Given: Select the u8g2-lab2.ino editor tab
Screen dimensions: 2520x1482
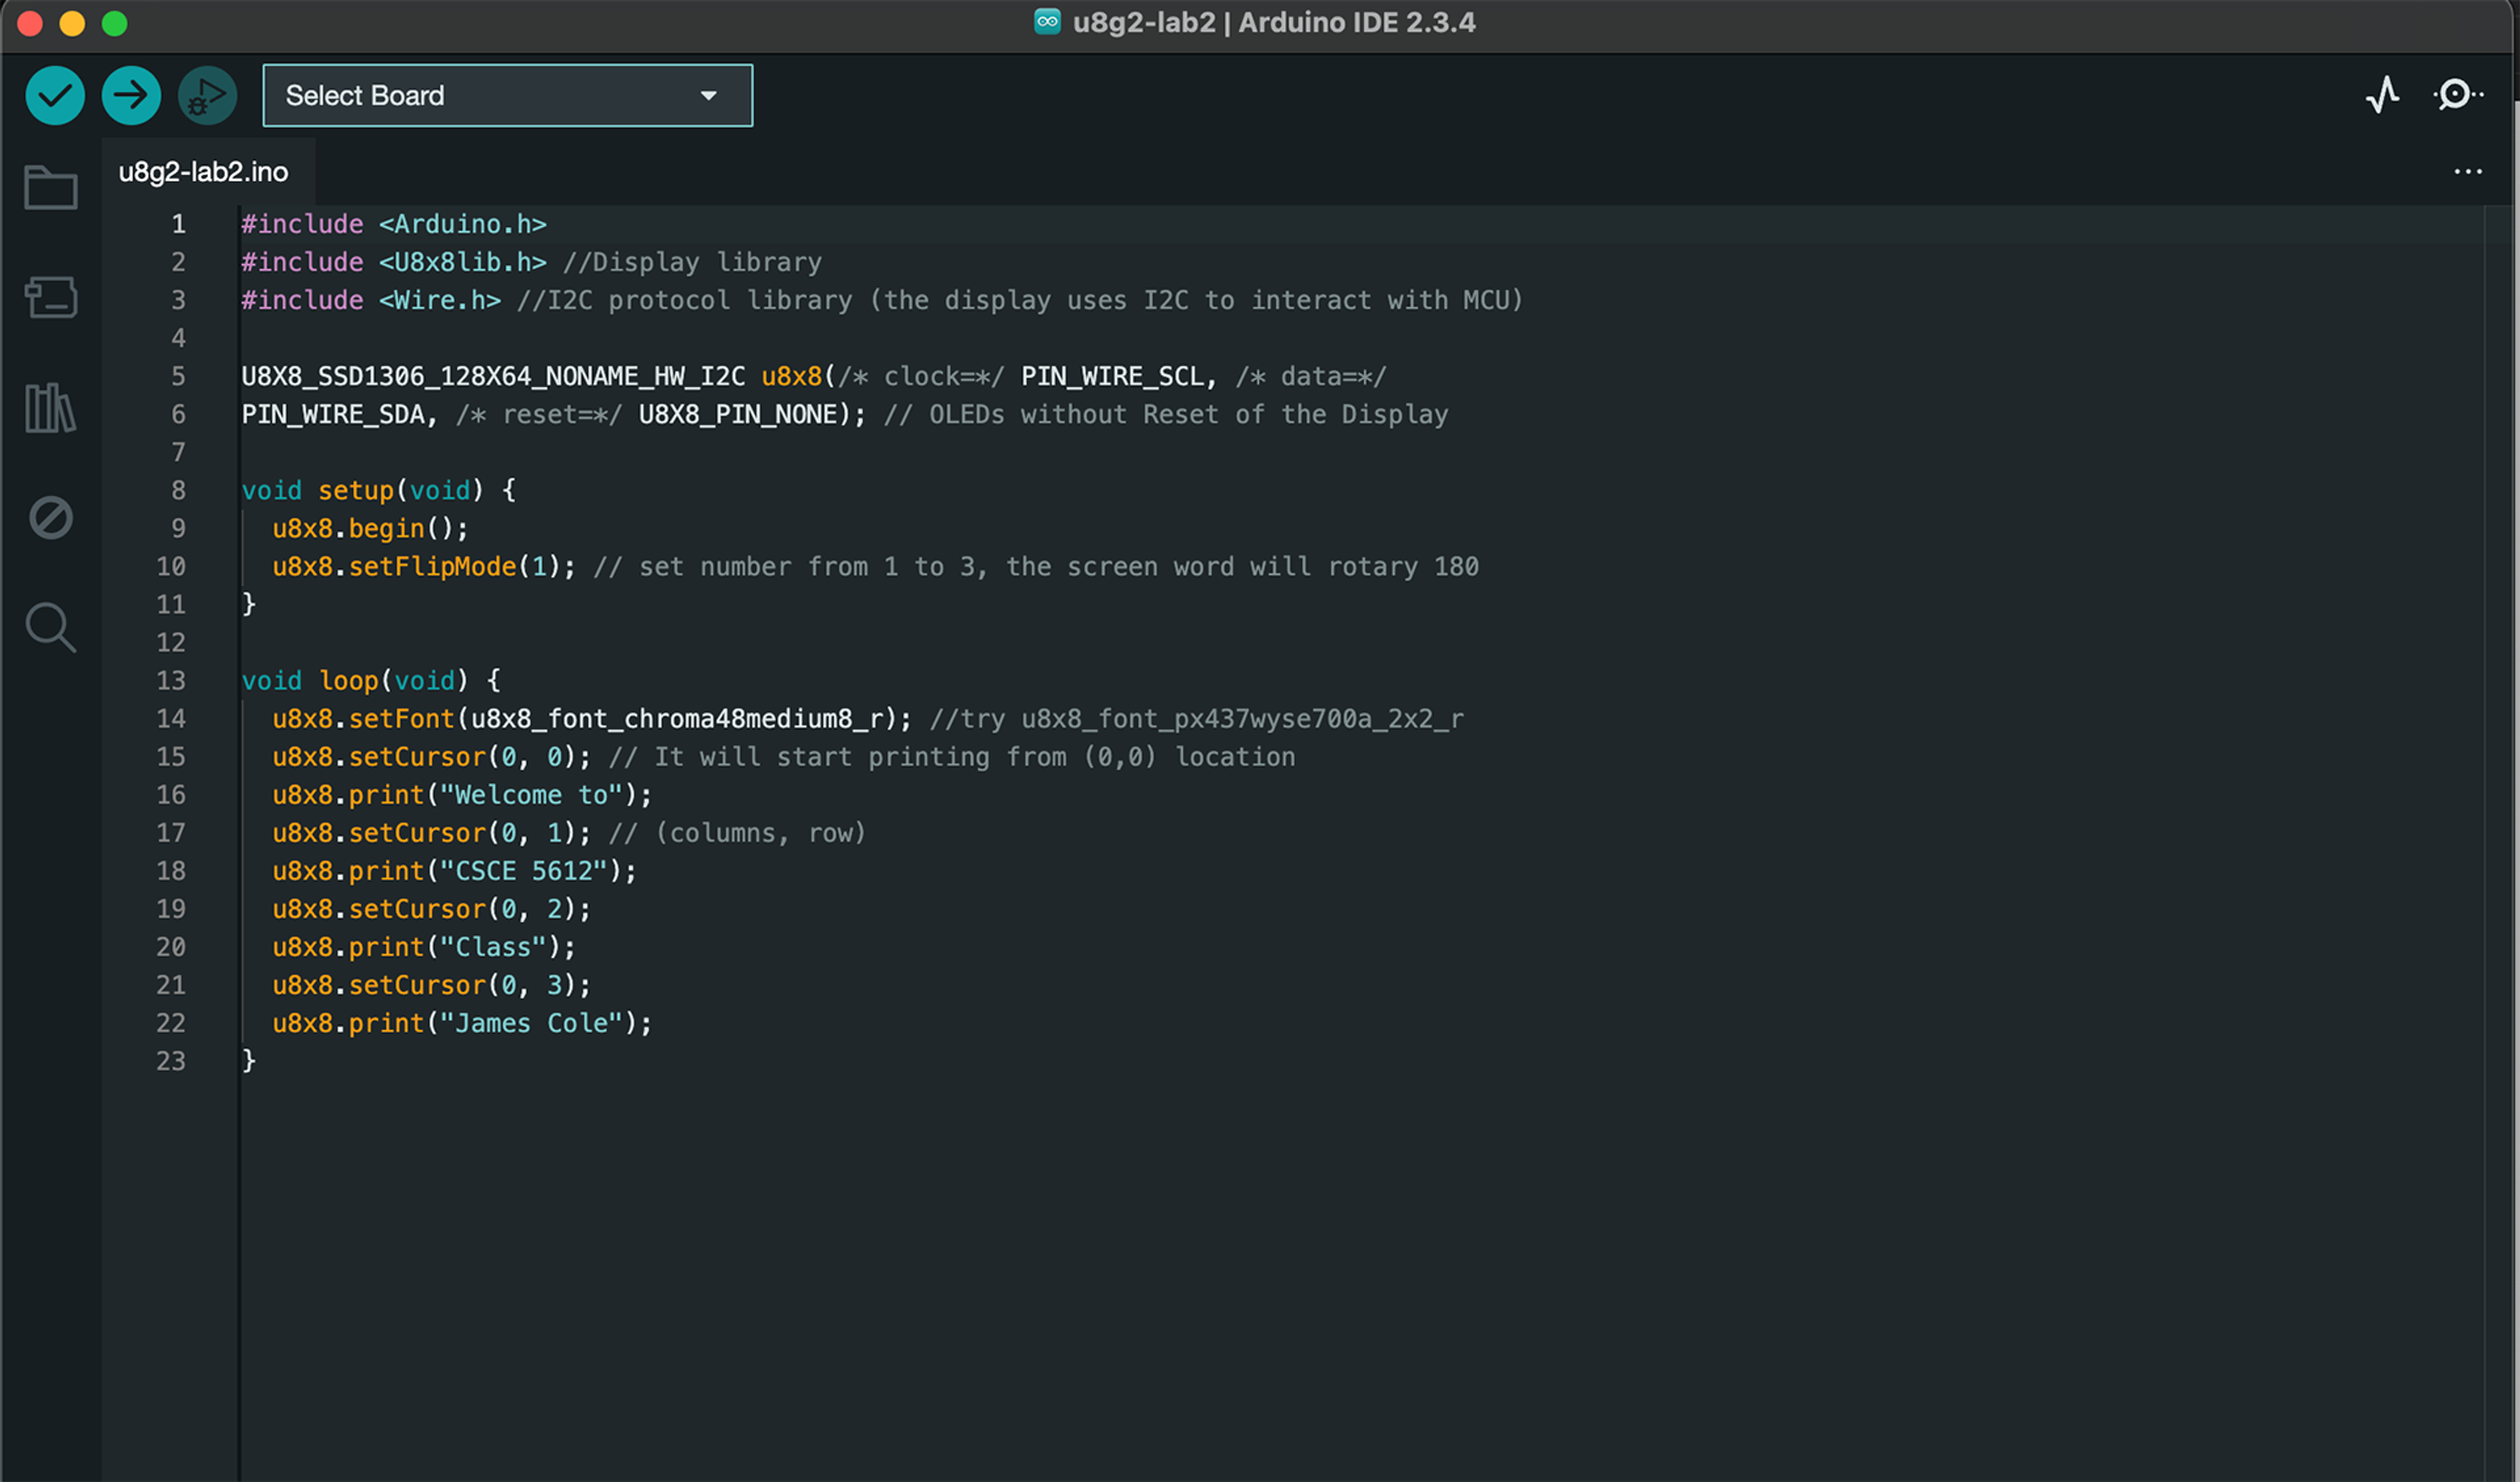Looking at the screenshot, I should [204, 172].
